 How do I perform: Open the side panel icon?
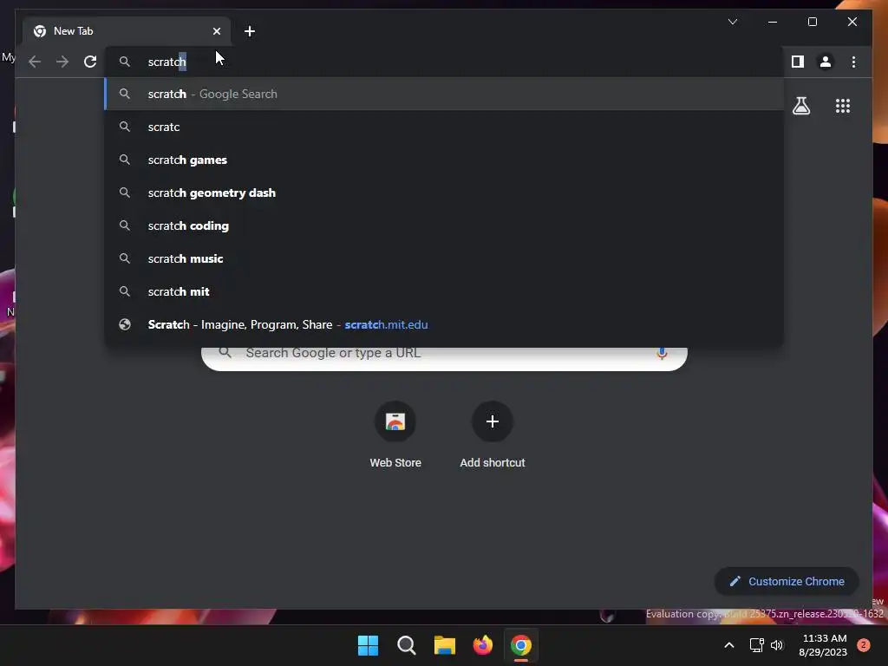pos(798,62)
